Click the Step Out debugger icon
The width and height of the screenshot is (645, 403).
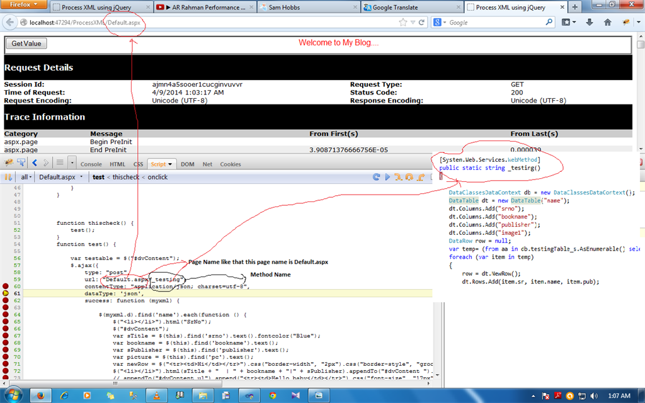click(x=420, y=177)
